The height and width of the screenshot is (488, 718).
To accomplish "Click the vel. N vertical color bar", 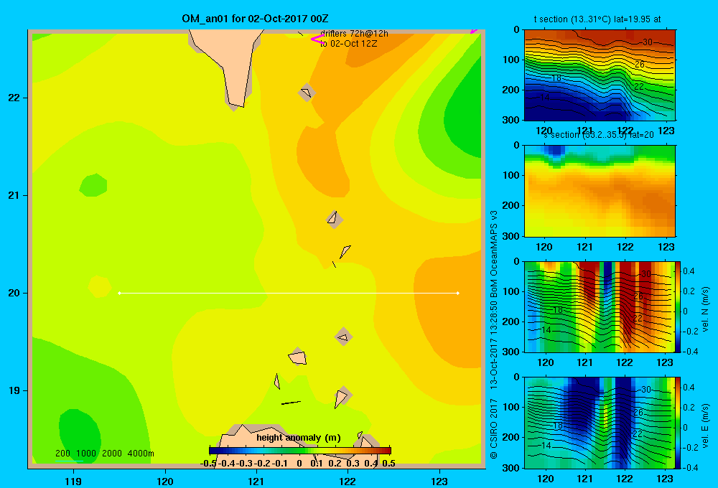I will (679, 306).
